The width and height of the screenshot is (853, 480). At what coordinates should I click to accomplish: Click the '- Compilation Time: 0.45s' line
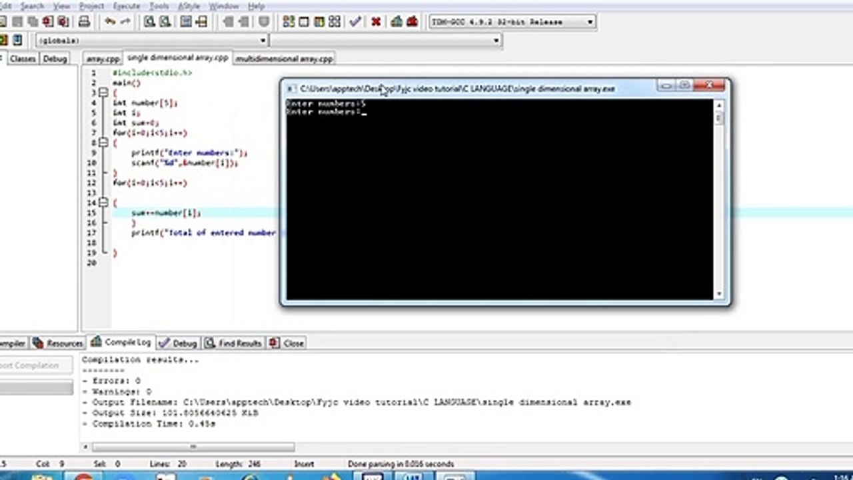tap(149, 423)
